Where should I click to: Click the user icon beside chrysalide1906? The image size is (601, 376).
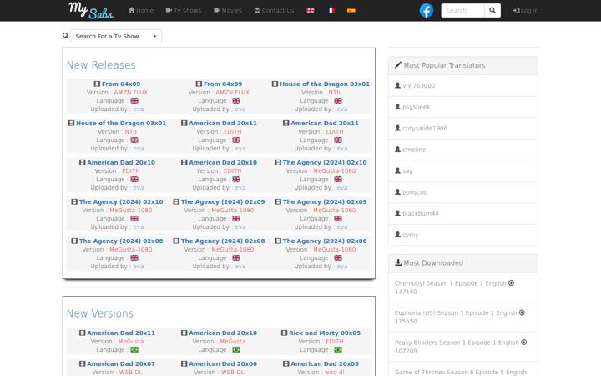397,128
